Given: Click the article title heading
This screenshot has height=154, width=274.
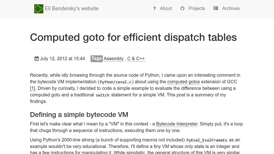Looking at the screenshot, I should pos(133,37).
